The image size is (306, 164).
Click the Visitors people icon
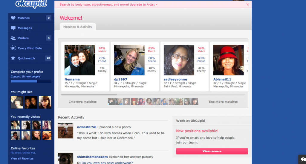(13, 38)
